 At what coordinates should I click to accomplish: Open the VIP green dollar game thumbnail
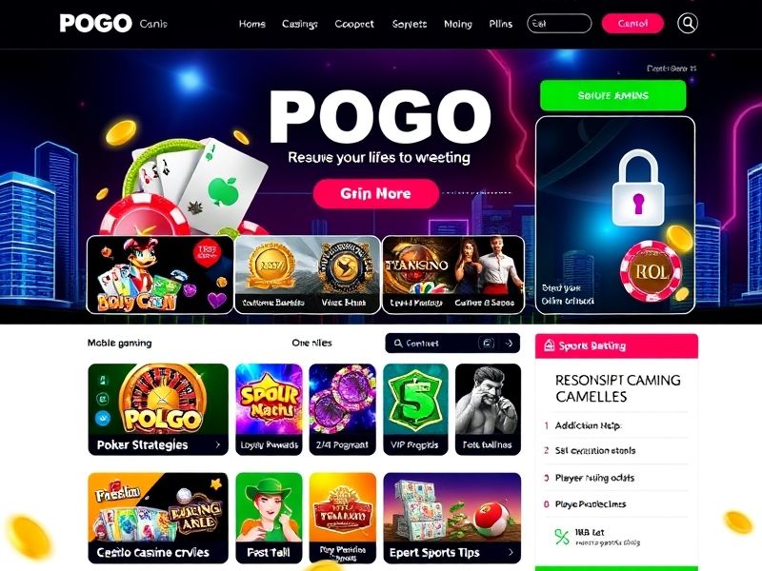click(x=415, y=409)
